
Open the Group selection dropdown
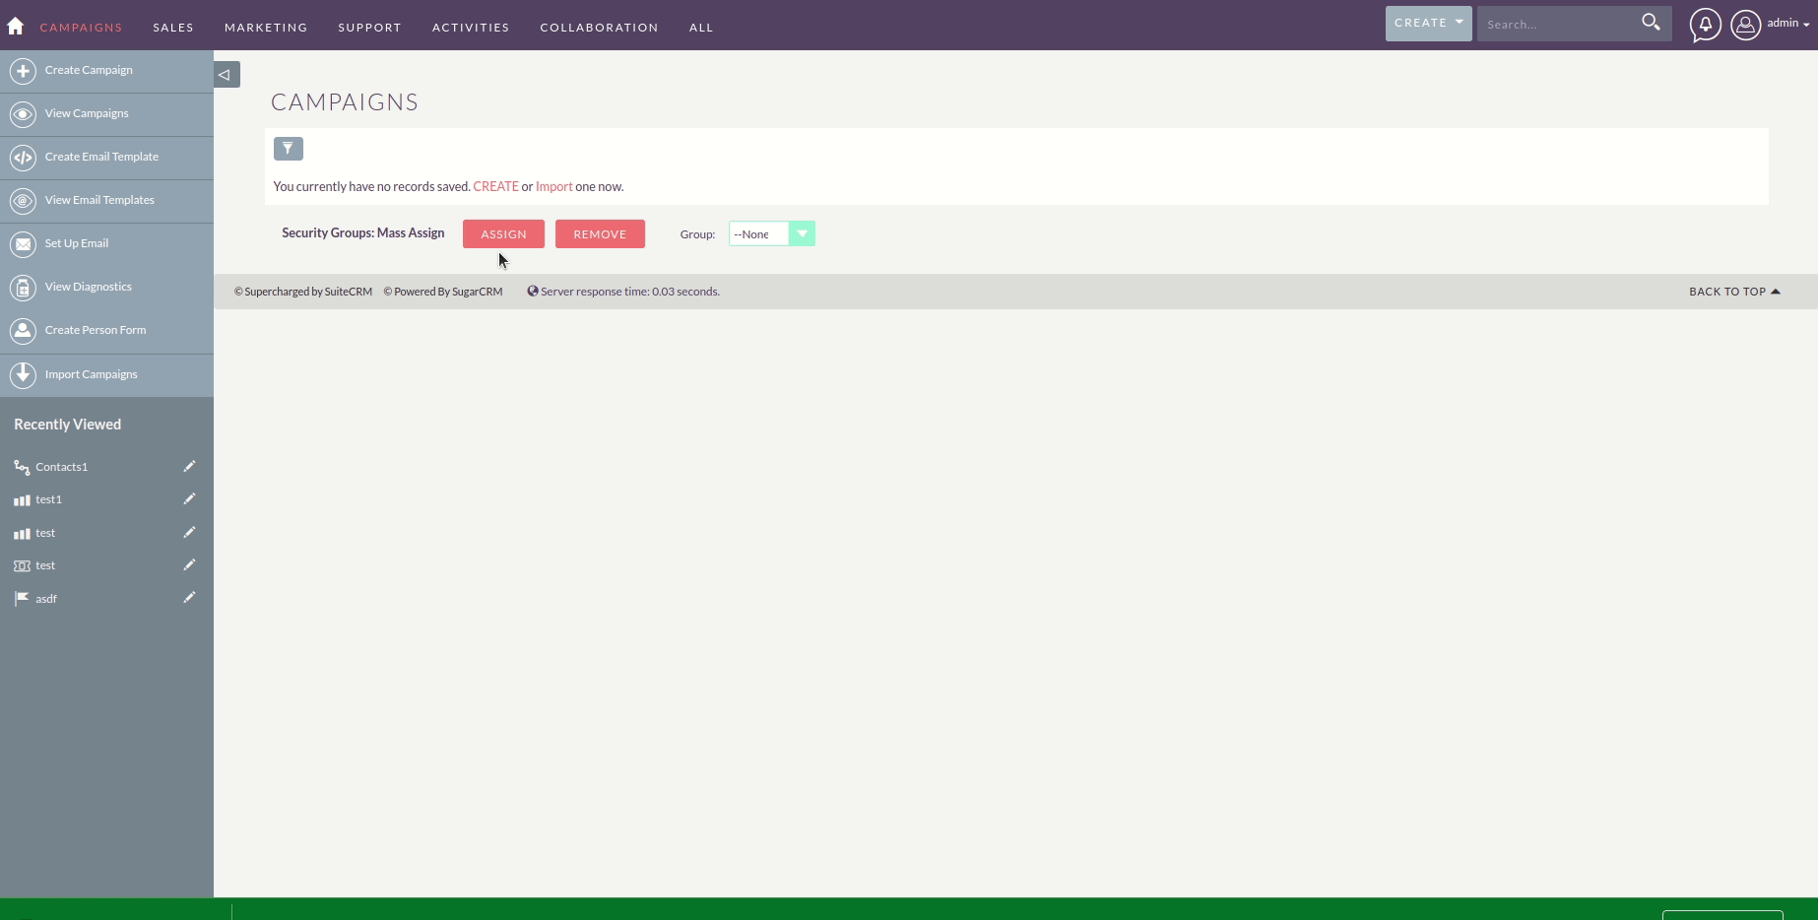coord(802,233)
